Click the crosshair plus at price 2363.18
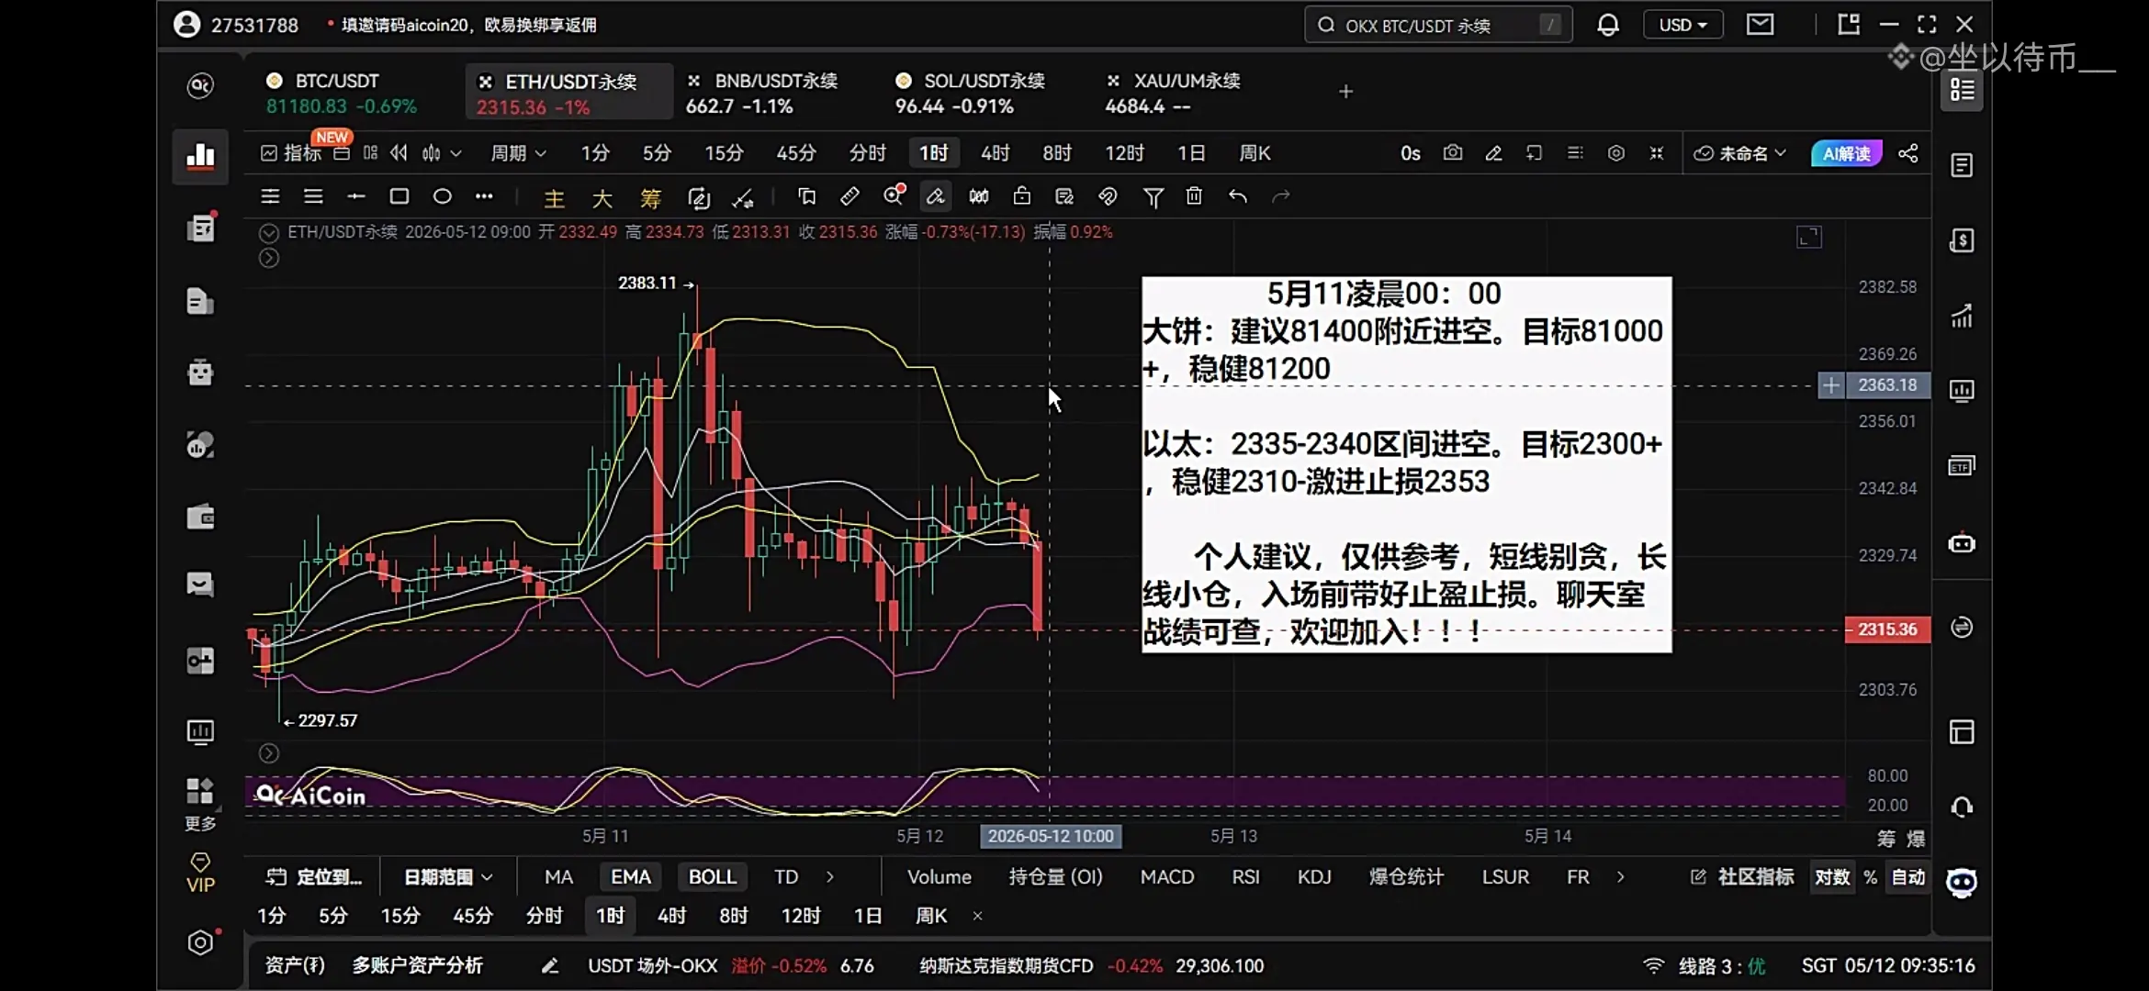 [1830, 385]
